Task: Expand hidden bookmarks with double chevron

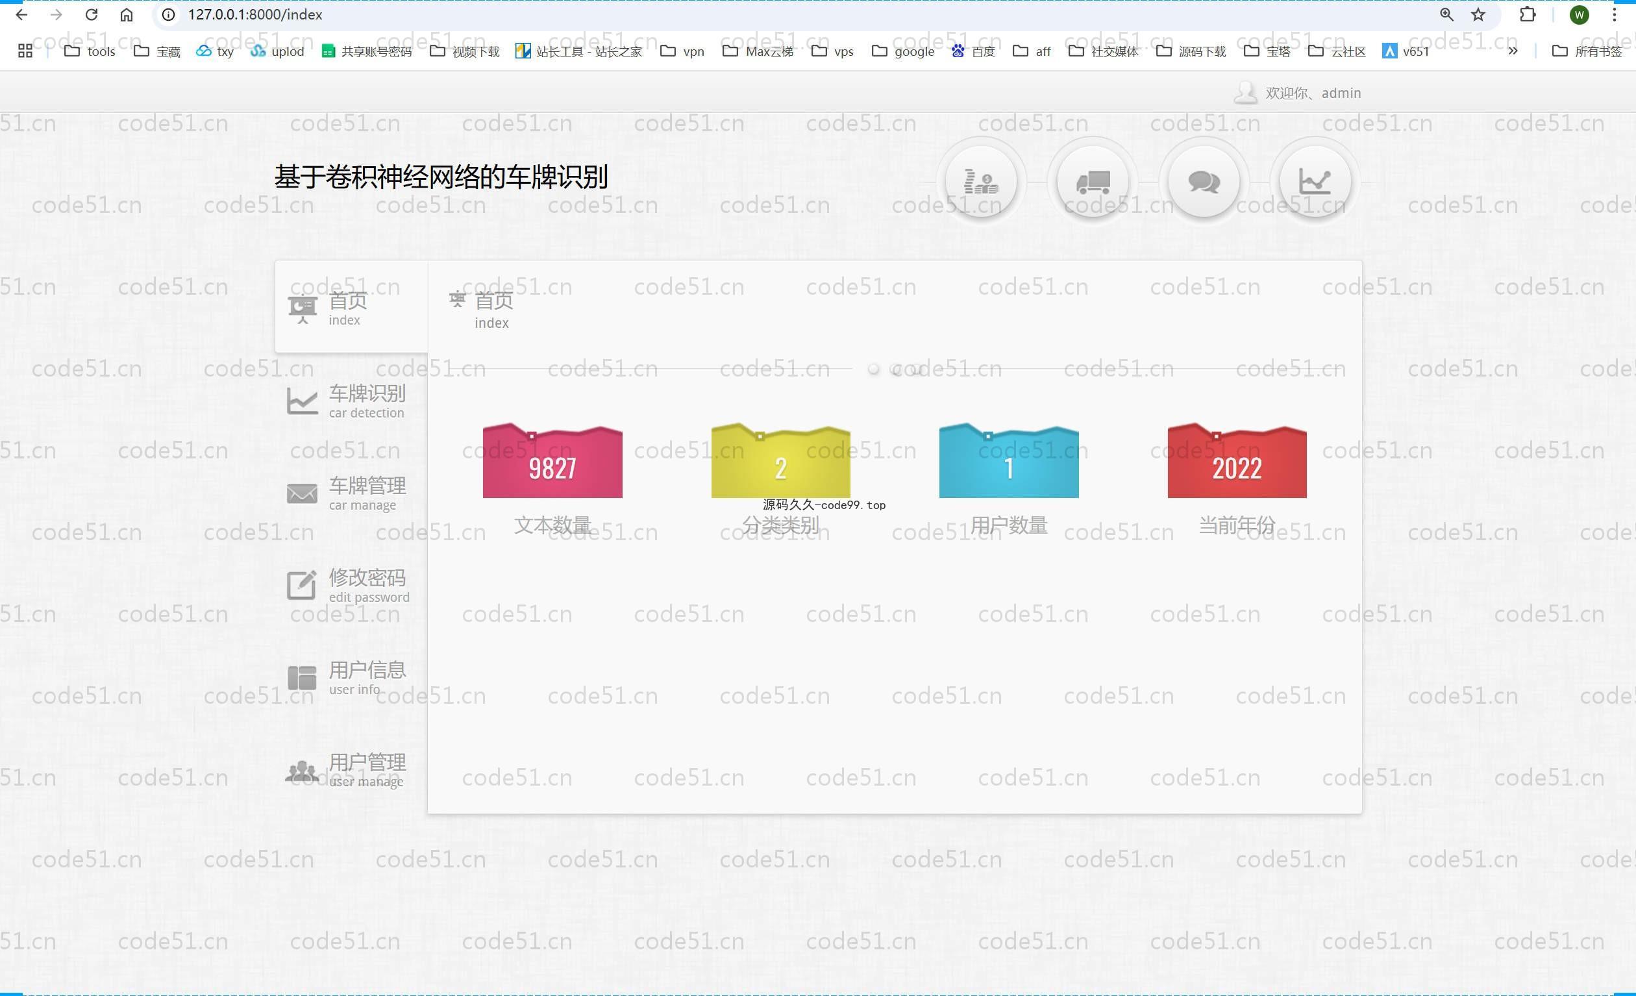Action: click(x=1513, y=51)
